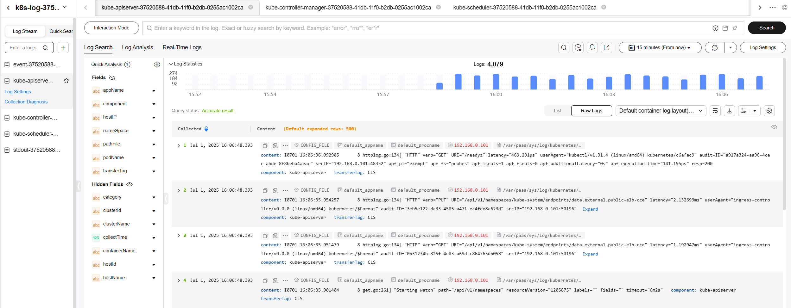
Task: Switch results view to Raw Logs
Action: (591, 111)
